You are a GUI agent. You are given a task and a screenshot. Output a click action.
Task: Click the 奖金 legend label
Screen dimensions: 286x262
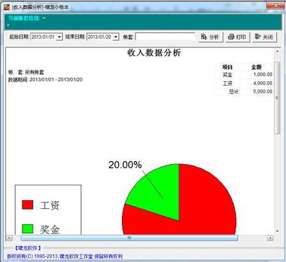pos(50,229)
